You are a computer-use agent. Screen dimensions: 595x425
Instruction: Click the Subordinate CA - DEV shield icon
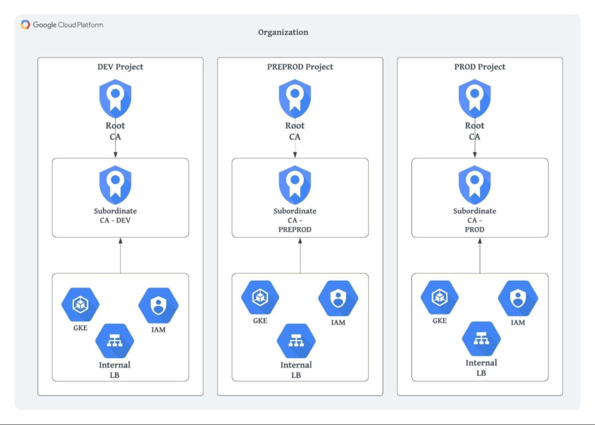coord(116,185)
